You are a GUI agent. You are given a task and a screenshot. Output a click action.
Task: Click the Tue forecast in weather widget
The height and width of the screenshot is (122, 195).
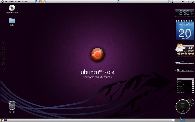coord(193,54)
